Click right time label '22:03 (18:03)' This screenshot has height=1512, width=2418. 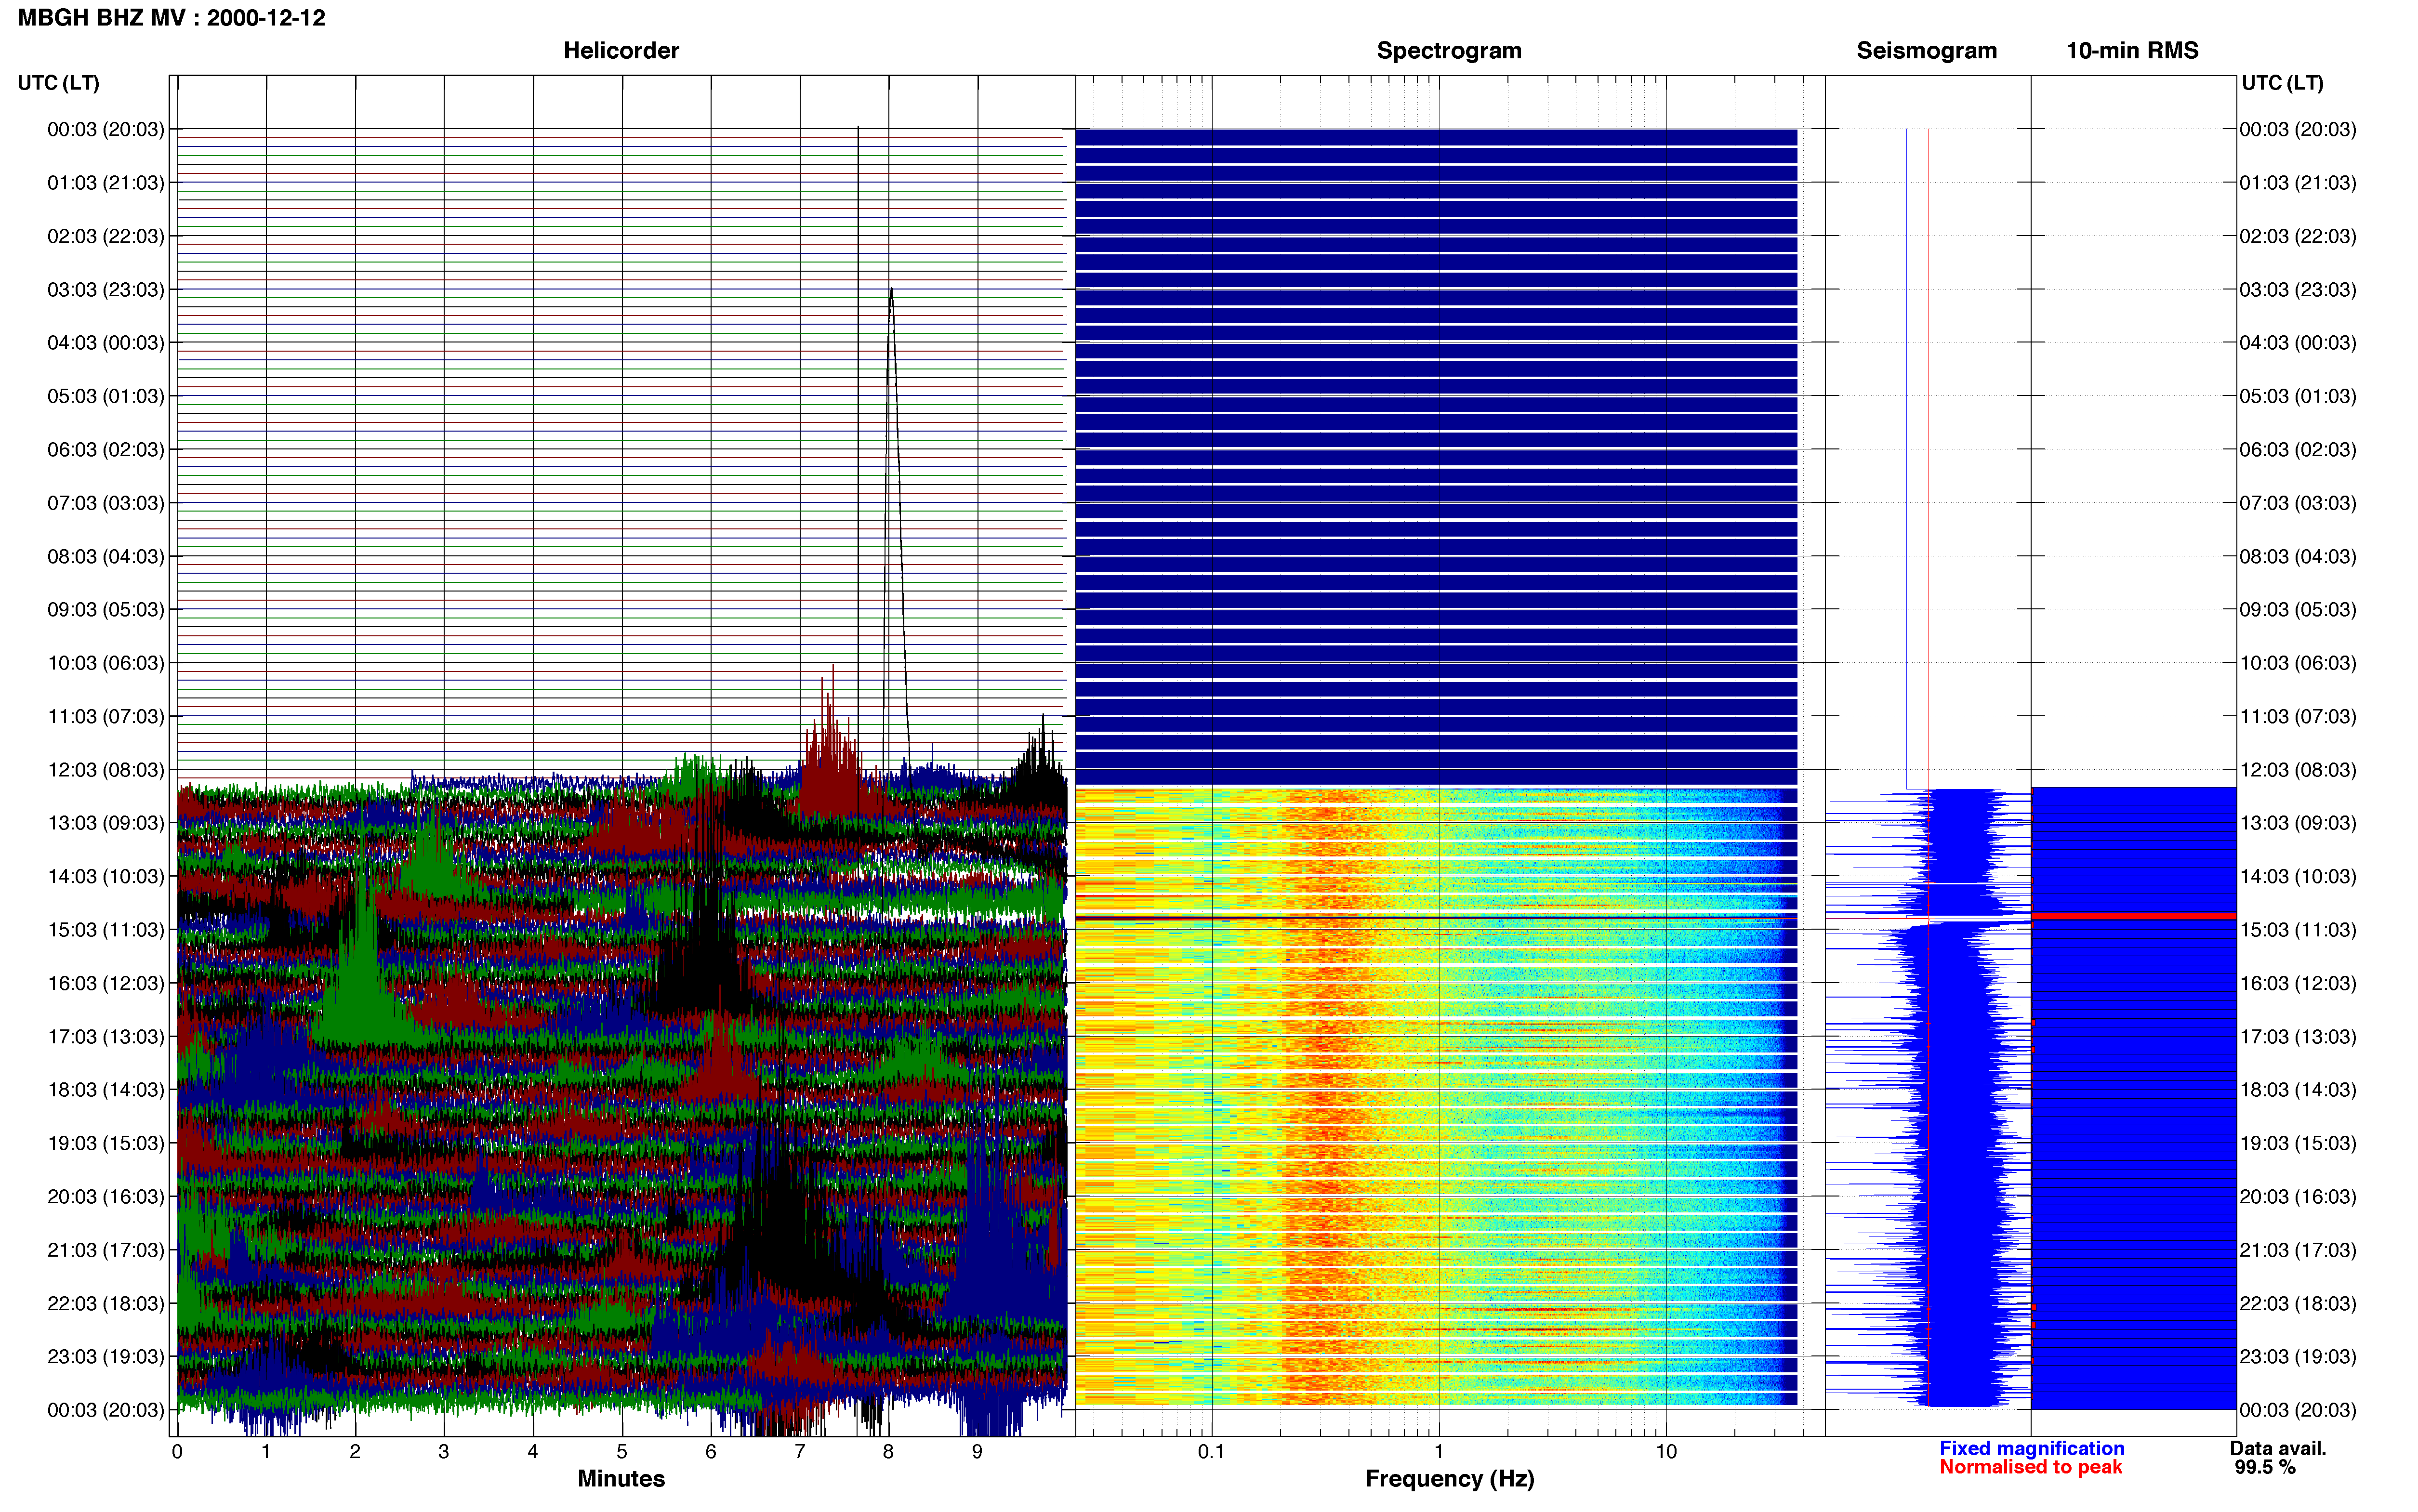click(2298, 1303)
